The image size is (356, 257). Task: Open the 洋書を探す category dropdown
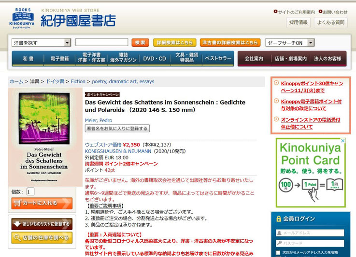click(x=41, y=42)
